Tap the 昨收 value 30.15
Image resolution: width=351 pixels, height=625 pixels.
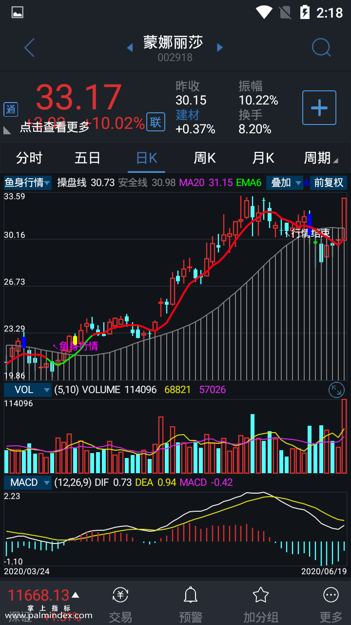pyautogui.click(x=191, y=101)
